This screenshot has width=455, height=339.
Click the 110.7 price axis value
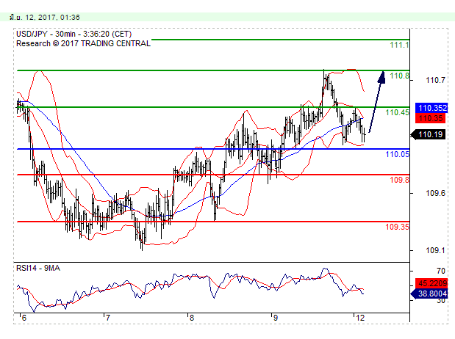click(x=435, y=80)
